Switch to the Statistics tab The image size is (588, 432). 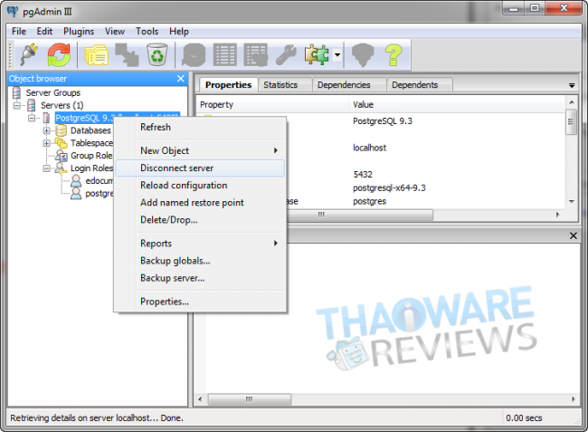[x=285, y=85]
